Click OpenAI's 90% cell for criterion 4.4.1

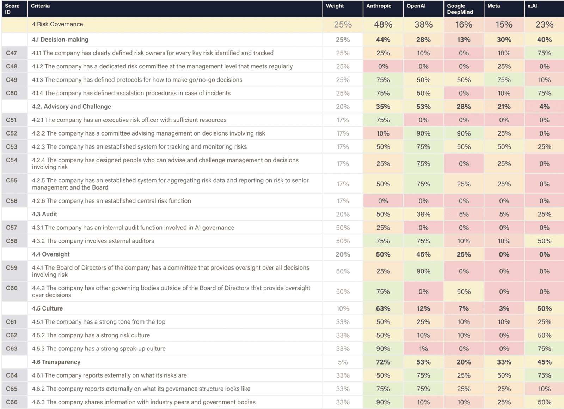423,271
